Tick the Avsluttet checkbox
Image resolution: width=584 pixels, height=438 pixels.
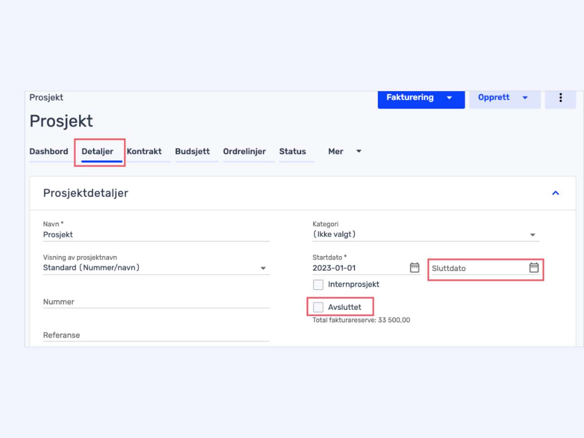tap(318, 307)
